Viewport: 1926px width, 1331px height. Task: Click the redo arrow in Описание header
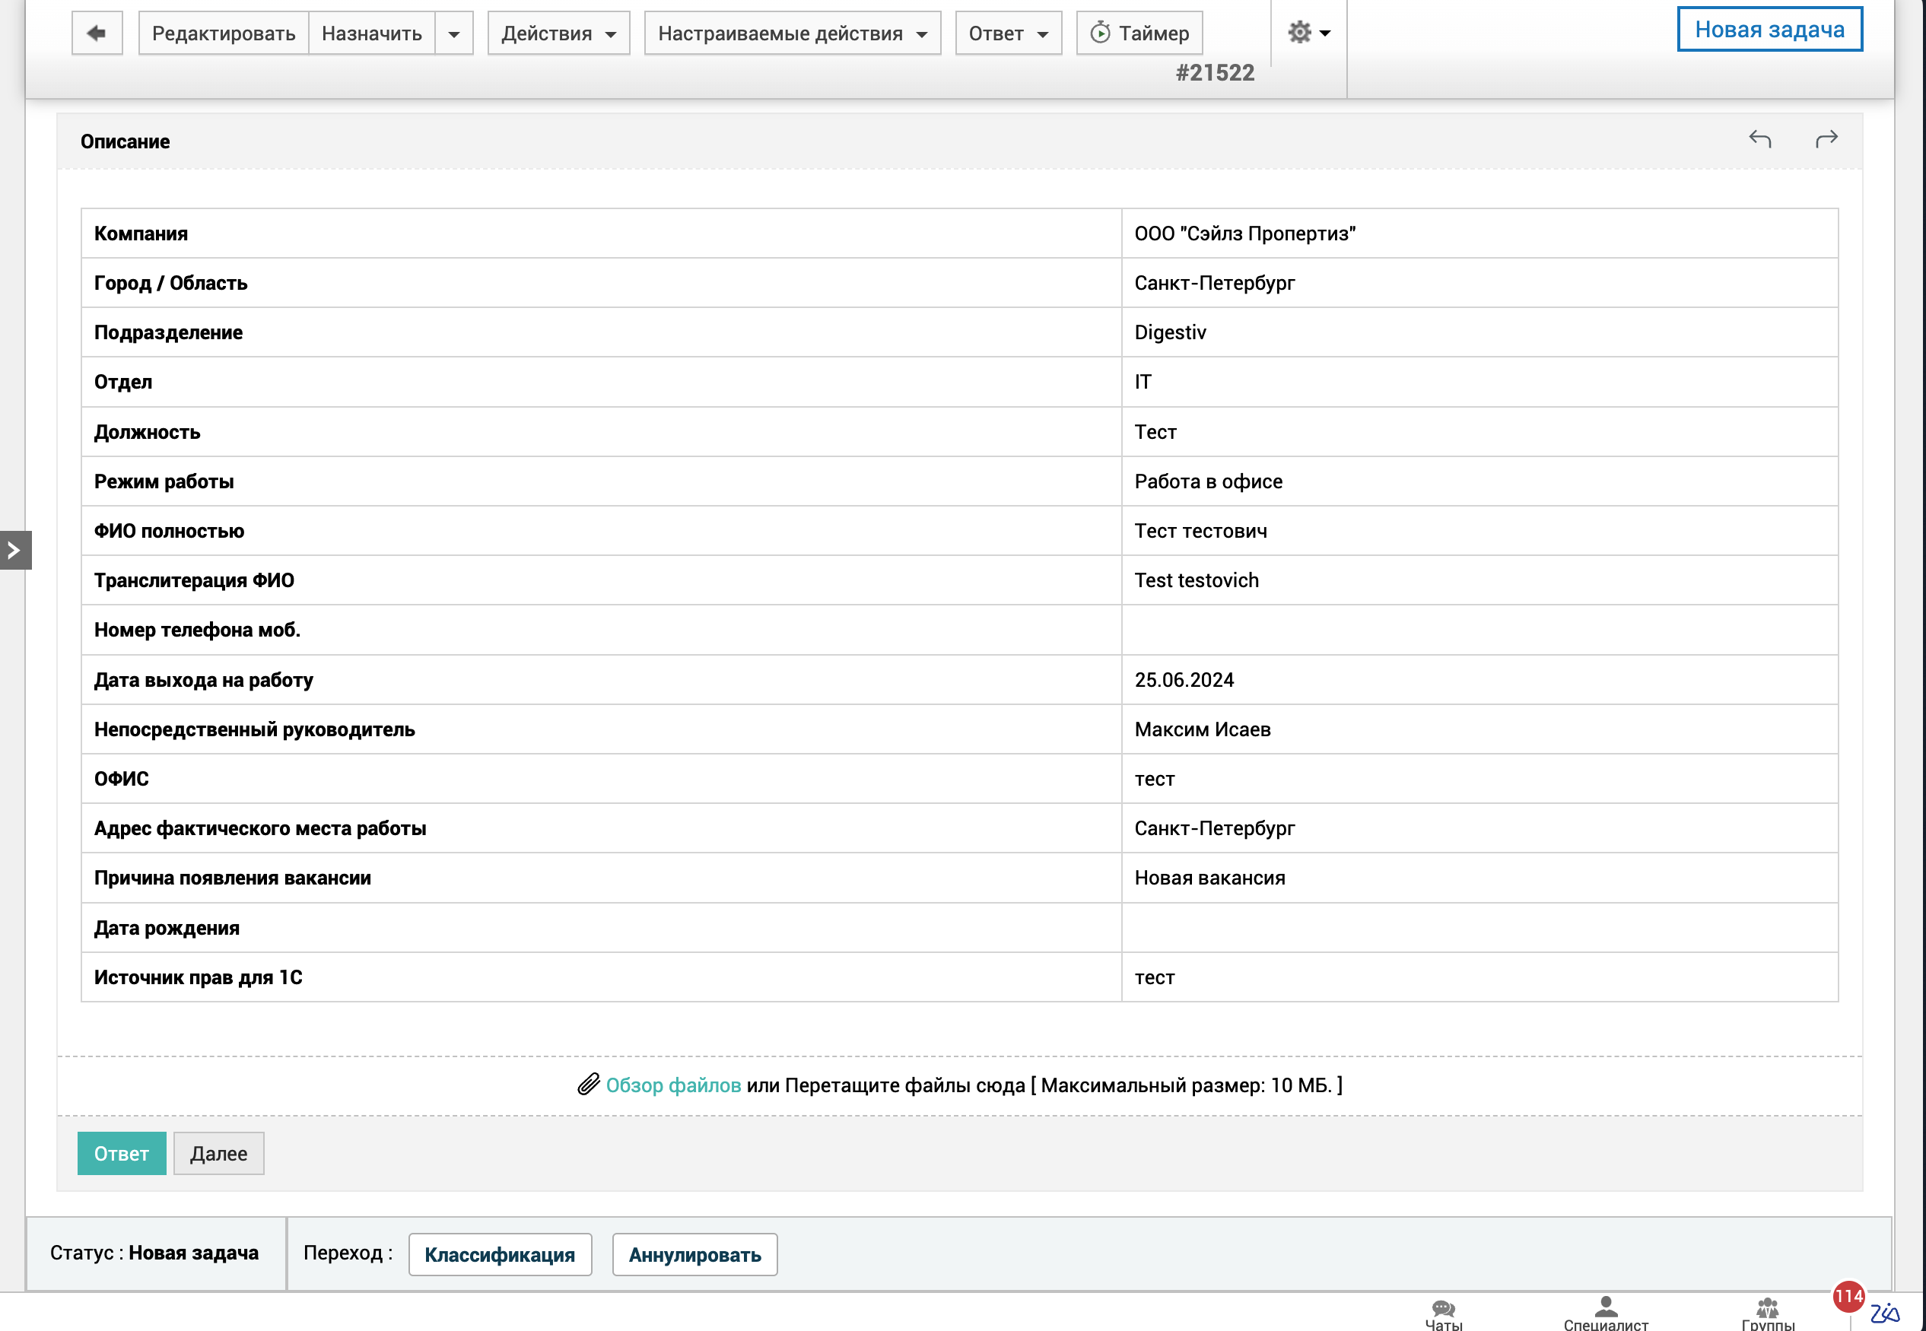1826,139
